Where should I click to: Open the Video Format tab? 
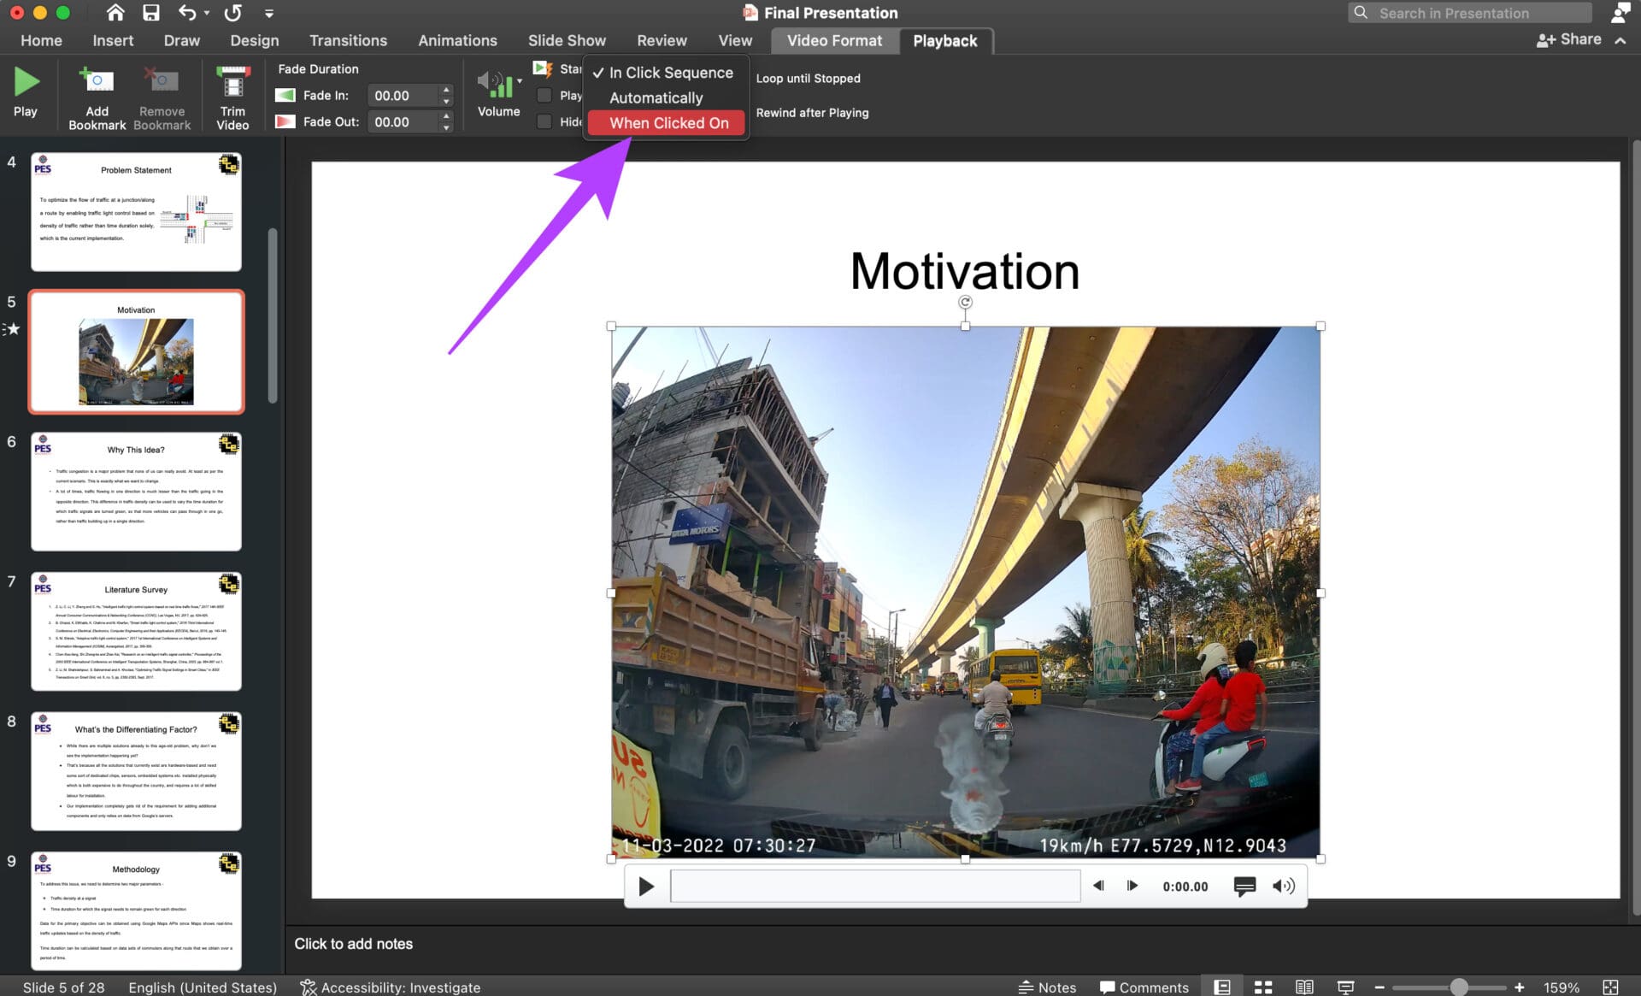(x=834, y=40)
